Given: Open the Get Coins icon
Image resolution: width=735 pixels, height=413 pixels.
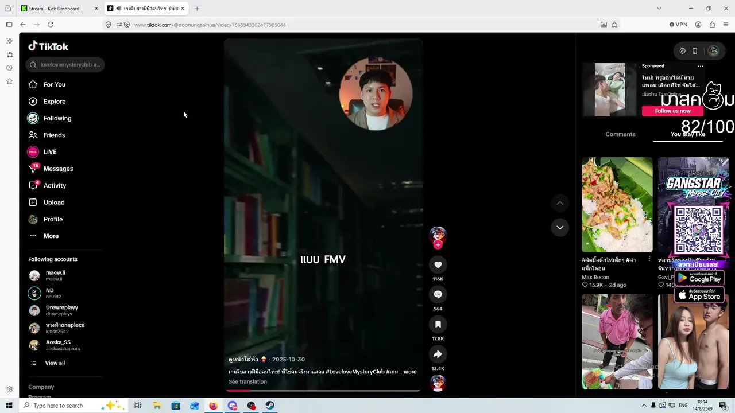Looking at the screenshot, I should (x=682, y=51).
